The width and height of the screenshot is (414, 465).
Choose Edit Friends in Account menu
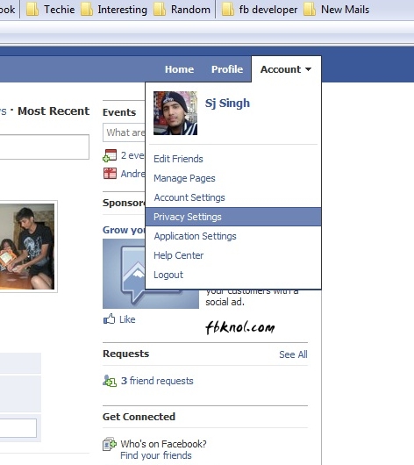[178, 159]
